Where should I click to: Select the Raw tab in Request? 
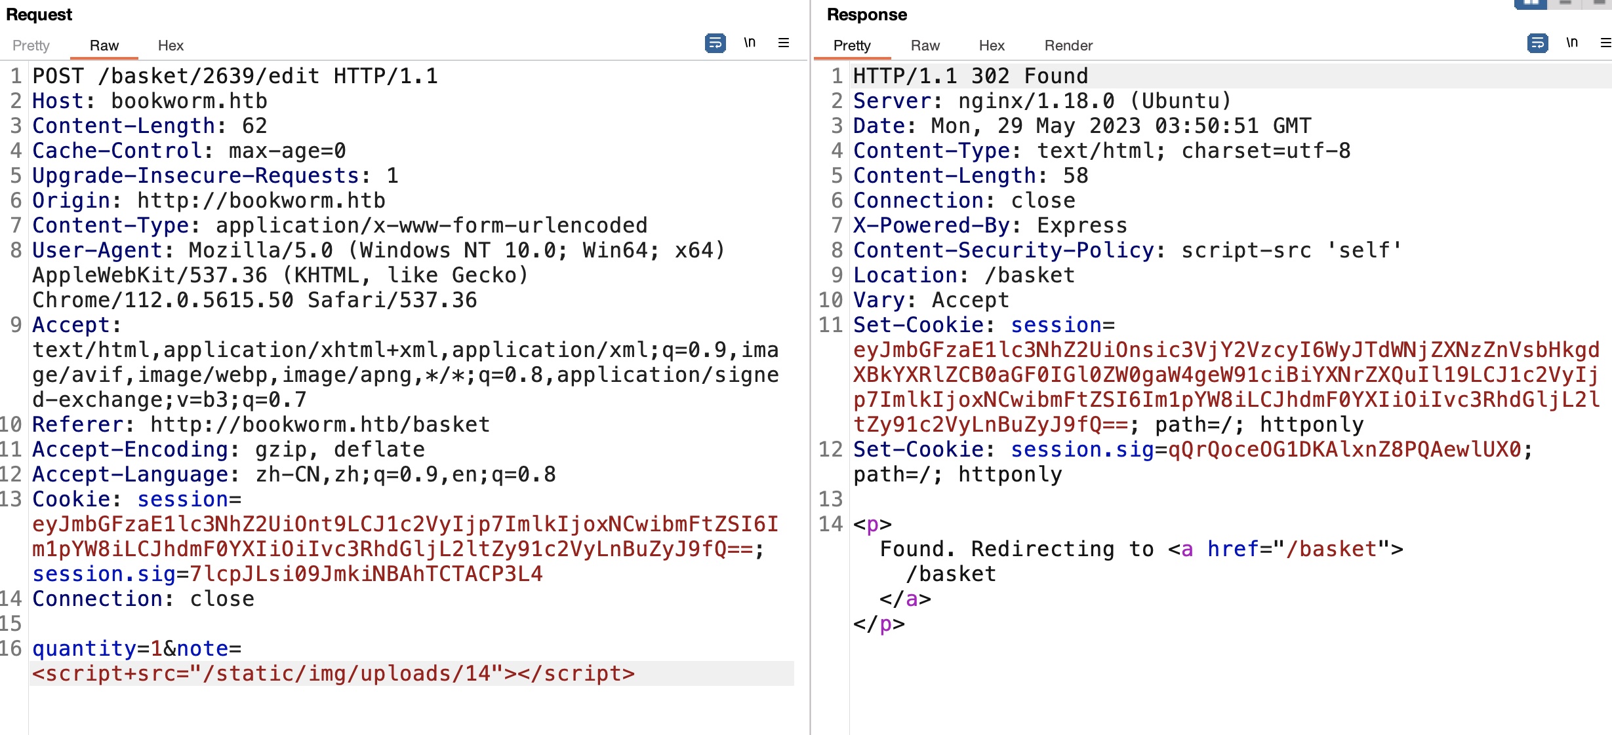(x=104, y=46)
